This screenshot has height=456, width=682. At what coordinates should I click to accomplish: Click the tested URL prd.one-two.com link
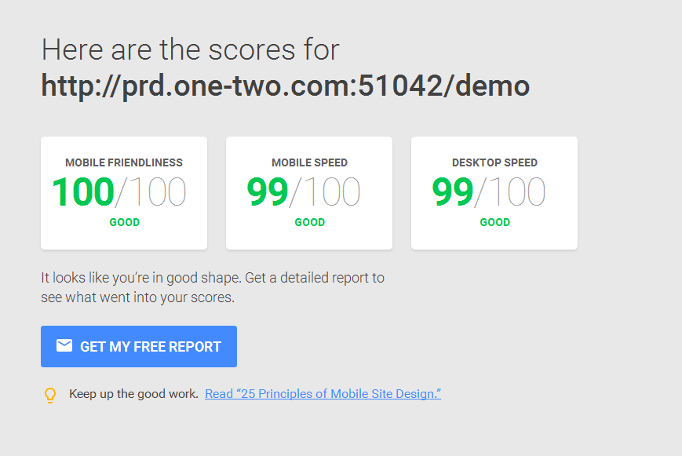[x=284, y=86]
